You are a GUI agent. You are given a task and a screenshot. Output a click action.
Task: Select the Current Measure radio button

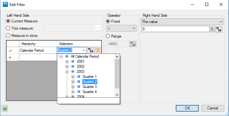[8, 21]
